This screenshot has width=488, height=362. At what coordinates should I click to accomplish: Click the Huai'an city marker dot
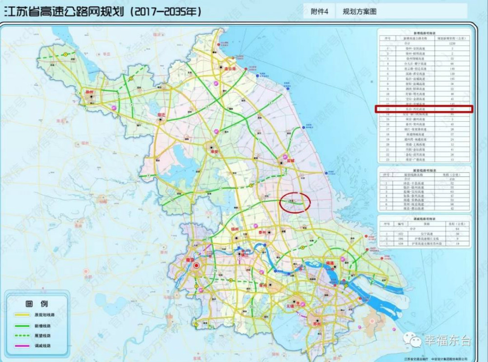tap(211, 147)
